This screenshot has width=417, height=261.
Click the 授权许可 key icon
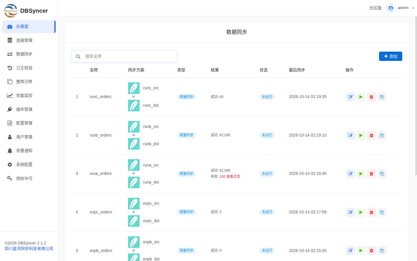10,178
